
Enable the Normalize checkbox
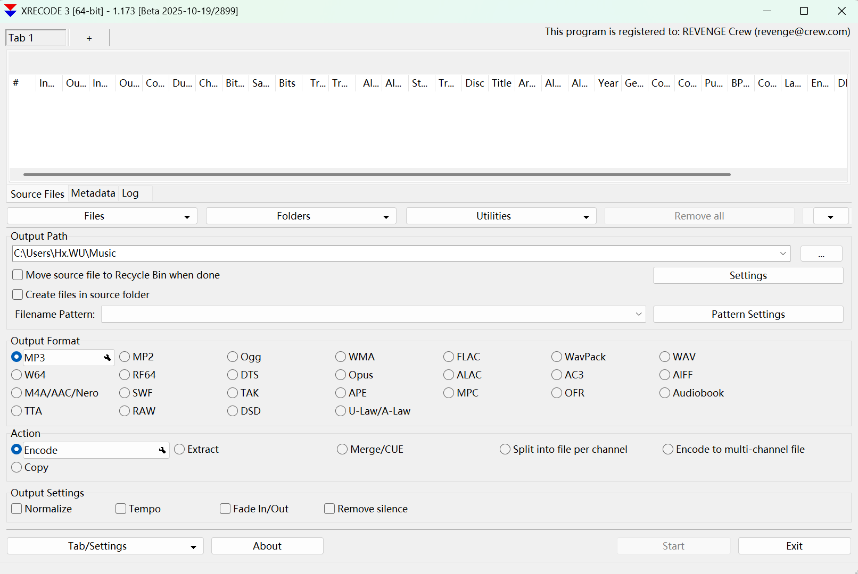tap(17, 509)
